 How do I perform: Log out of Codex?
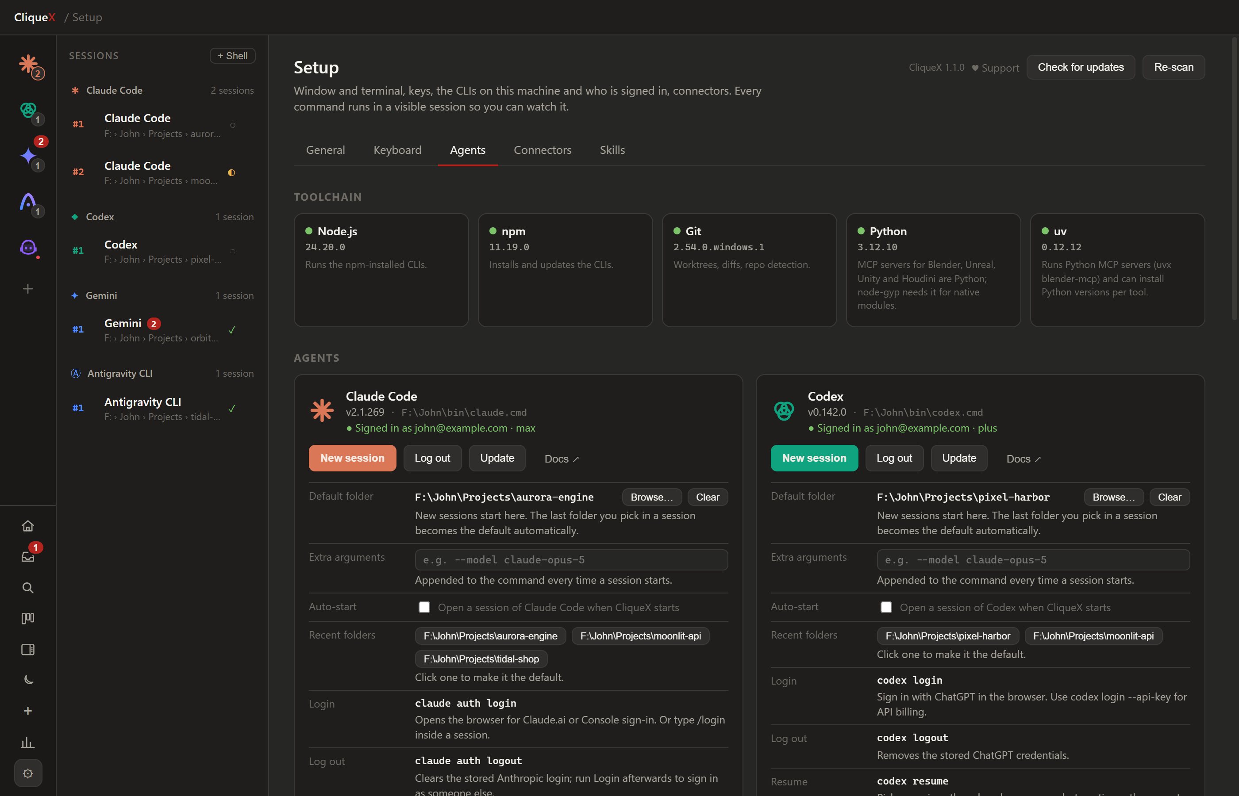(x=894, y=458)
